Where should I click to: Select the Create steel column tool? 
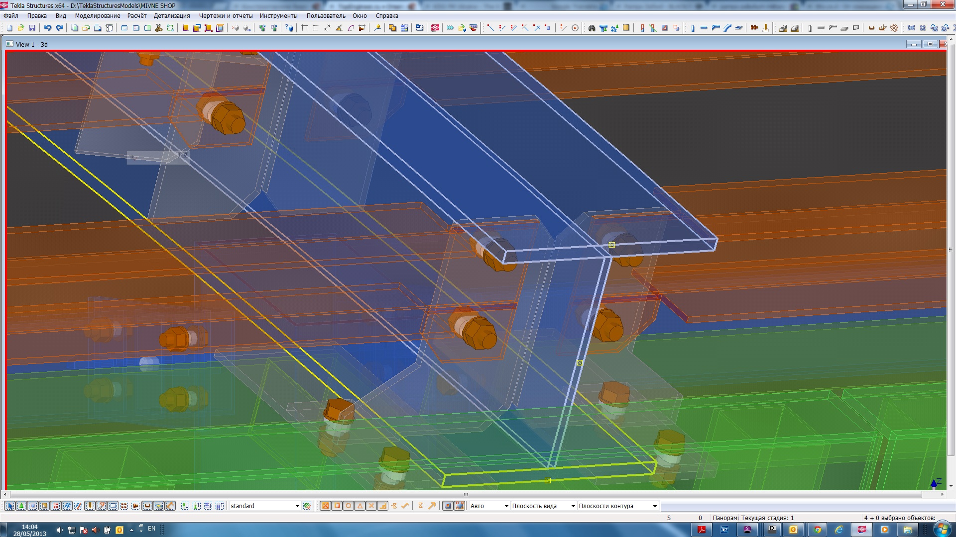pos(693,28)
